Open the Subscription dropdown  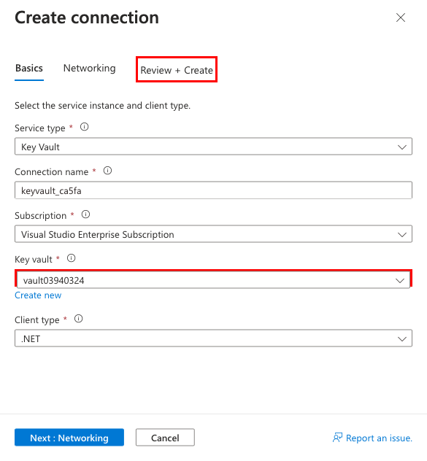(213, 234)
